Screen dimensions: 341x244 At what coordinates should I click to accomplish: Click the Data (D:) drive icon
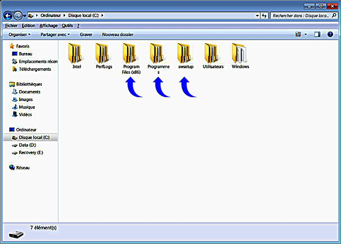click(14, 145)
